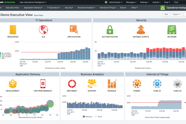Open the Ops Performance icon

43,84
